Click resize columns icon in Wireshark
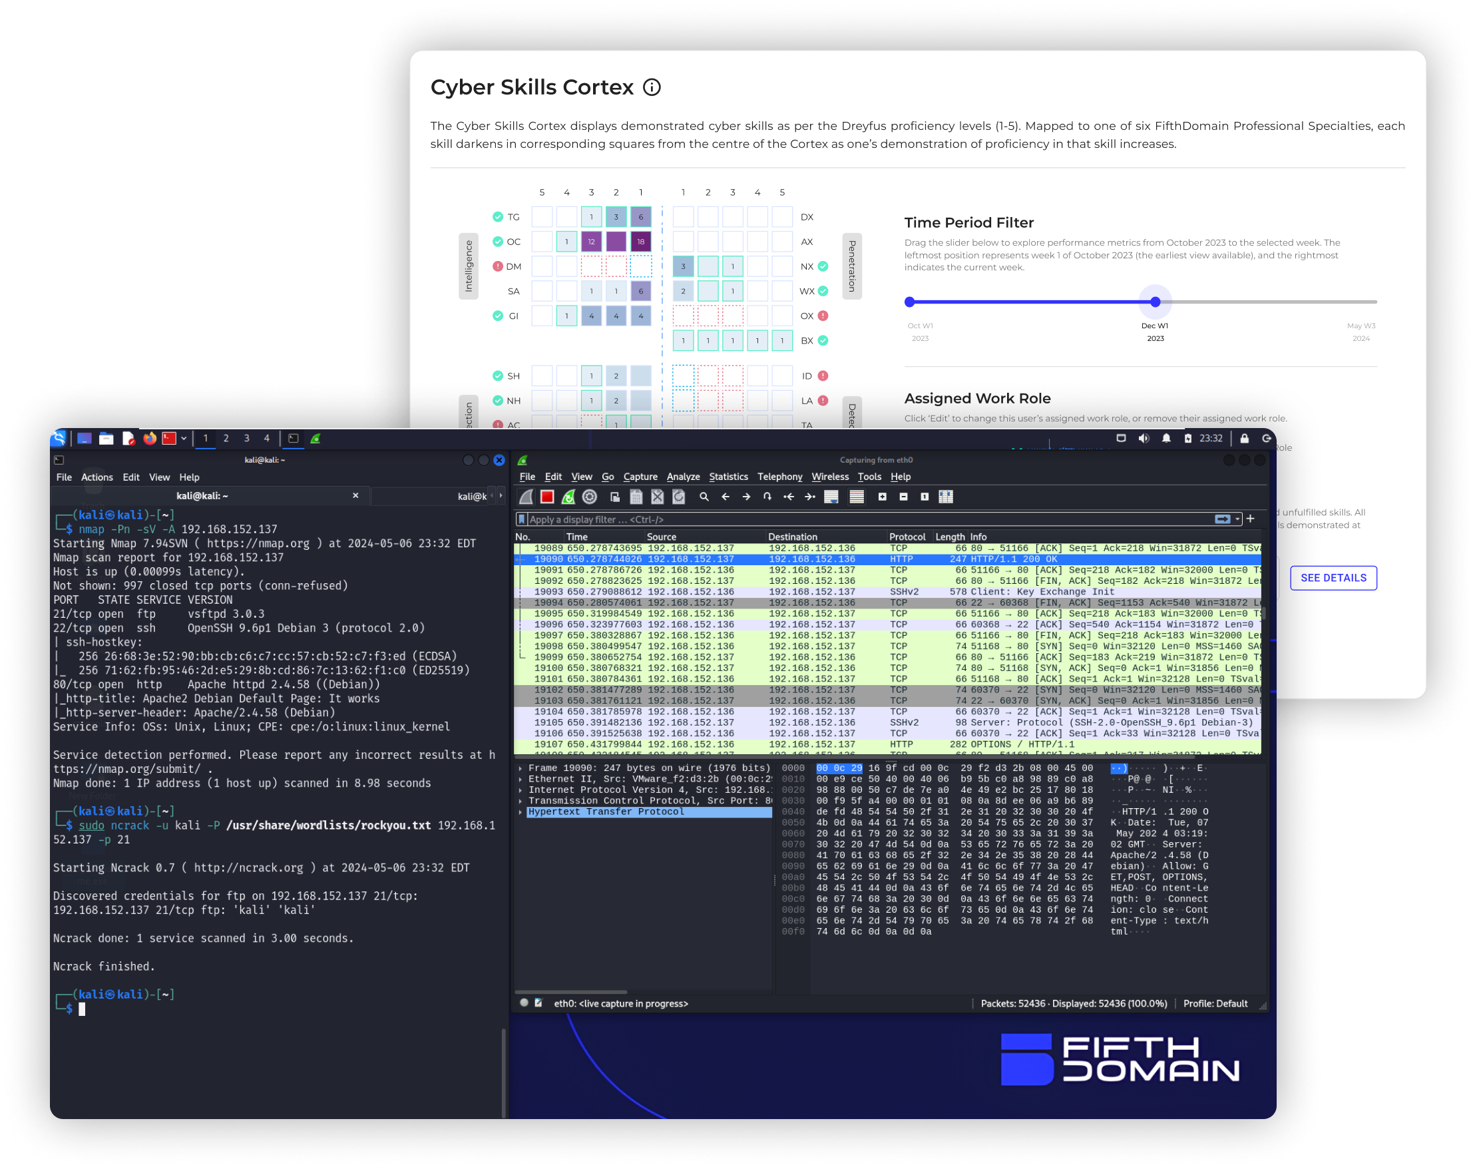 pos(946,497)
